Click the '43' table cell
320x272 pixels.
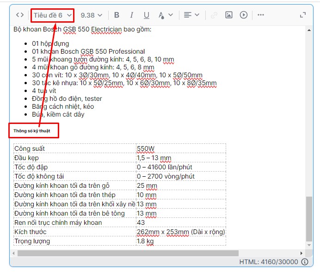pos(181,223)
